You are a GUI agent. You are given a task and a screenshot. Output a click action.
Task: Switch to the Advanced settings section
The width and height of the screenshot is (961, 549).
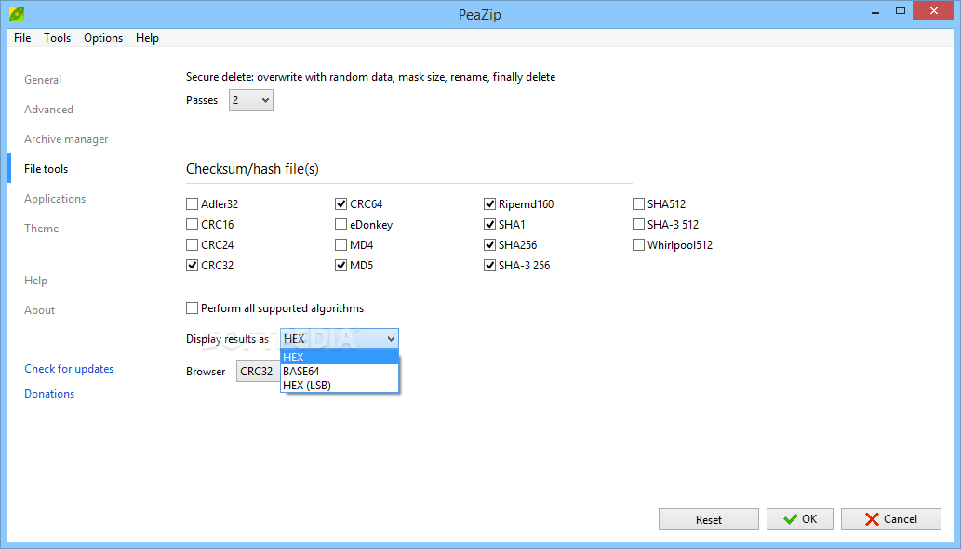(x=48, y=110)
